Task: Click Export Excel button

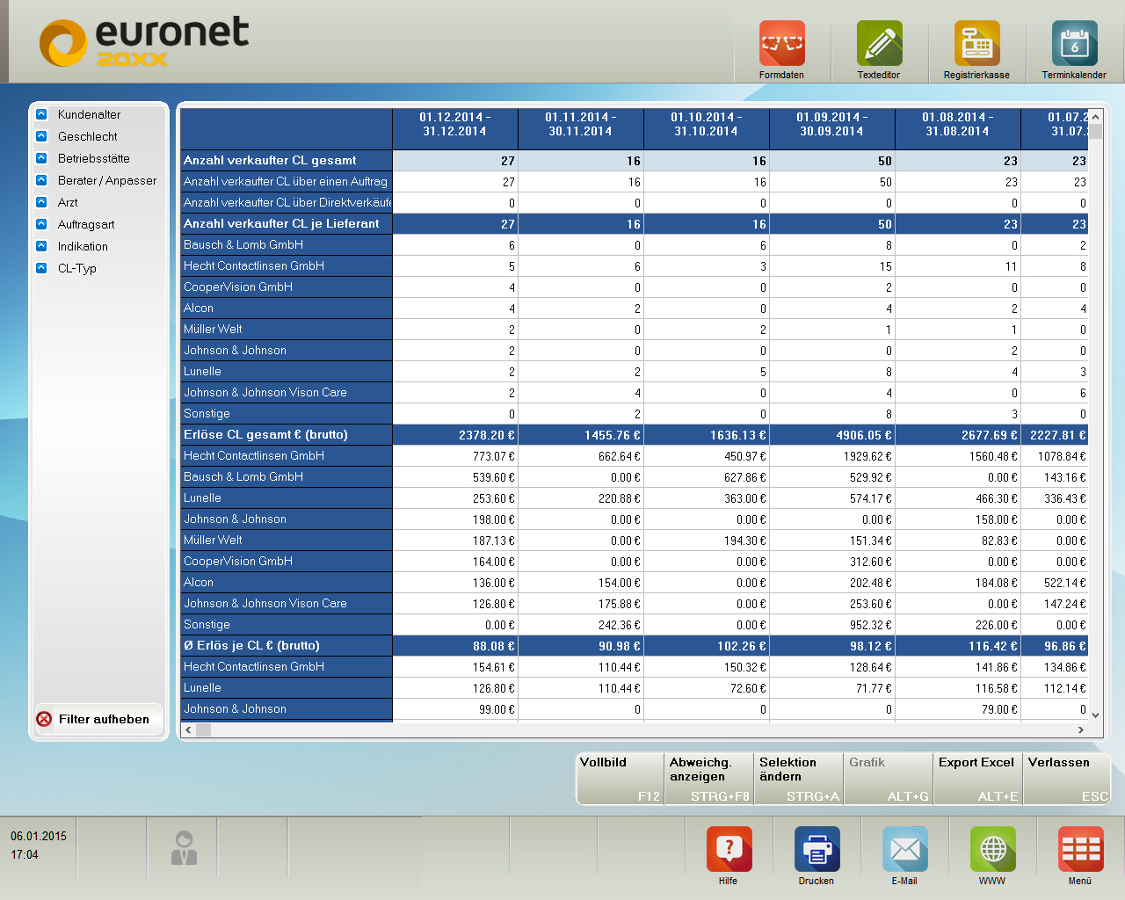Action: coord(978,779)
